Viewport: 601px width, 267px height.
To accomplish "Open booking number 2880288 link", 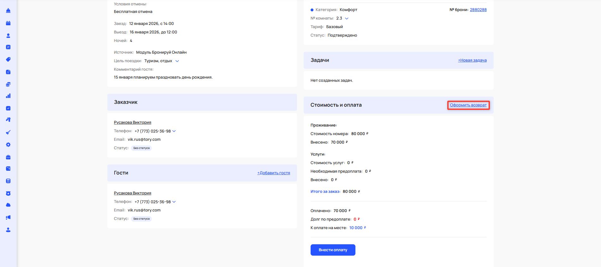I will click(478, 10).
